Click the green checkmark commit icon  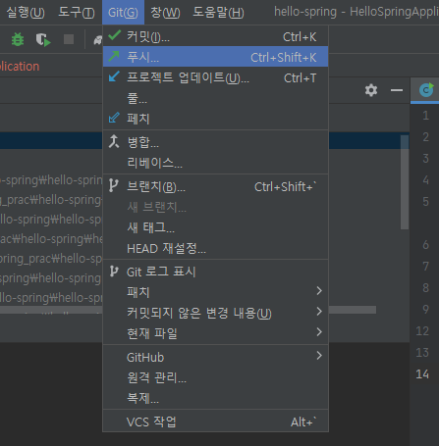click(115, 35)
